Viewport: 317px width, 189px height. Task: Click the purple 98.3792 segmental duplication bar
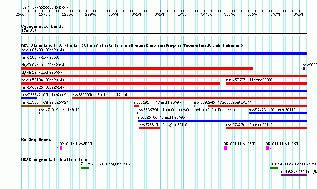pos(294,175)
